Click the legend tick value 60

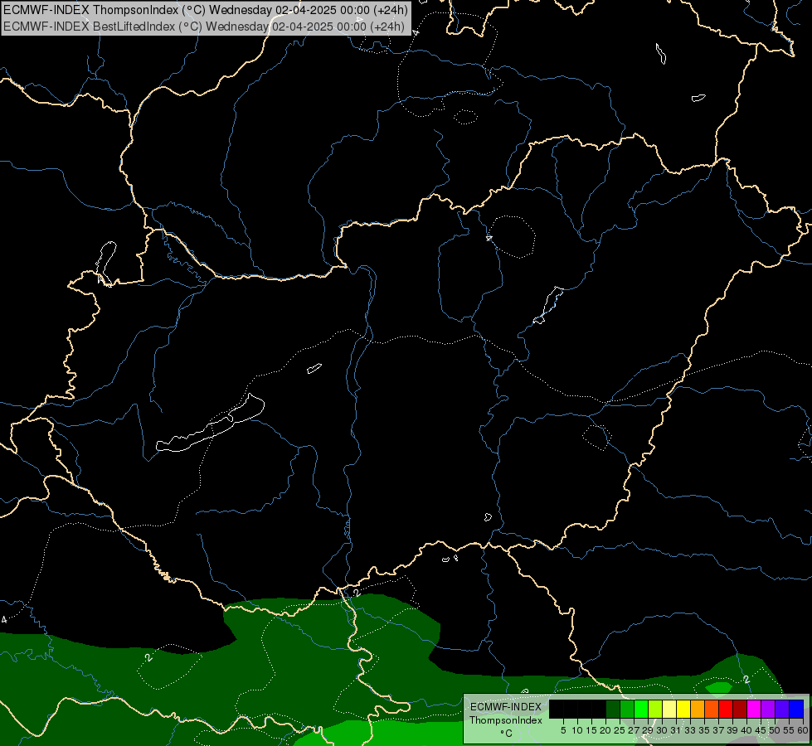tap(803, 730)
